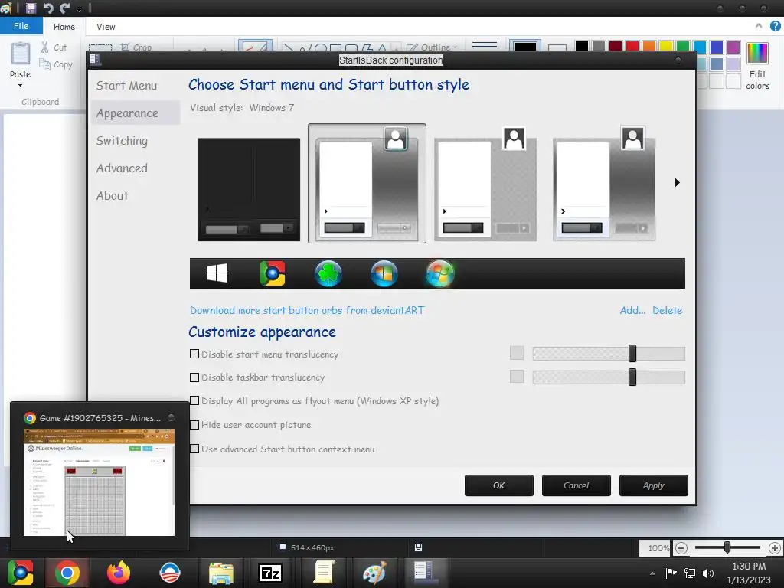Check Display All programs as flyout menu
784x588 pixels.
point(194,401)
